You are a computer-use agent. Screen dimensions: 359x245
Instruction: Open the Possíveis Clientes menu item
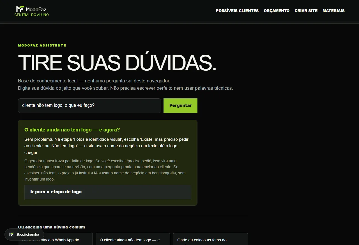tap(237, 11)
